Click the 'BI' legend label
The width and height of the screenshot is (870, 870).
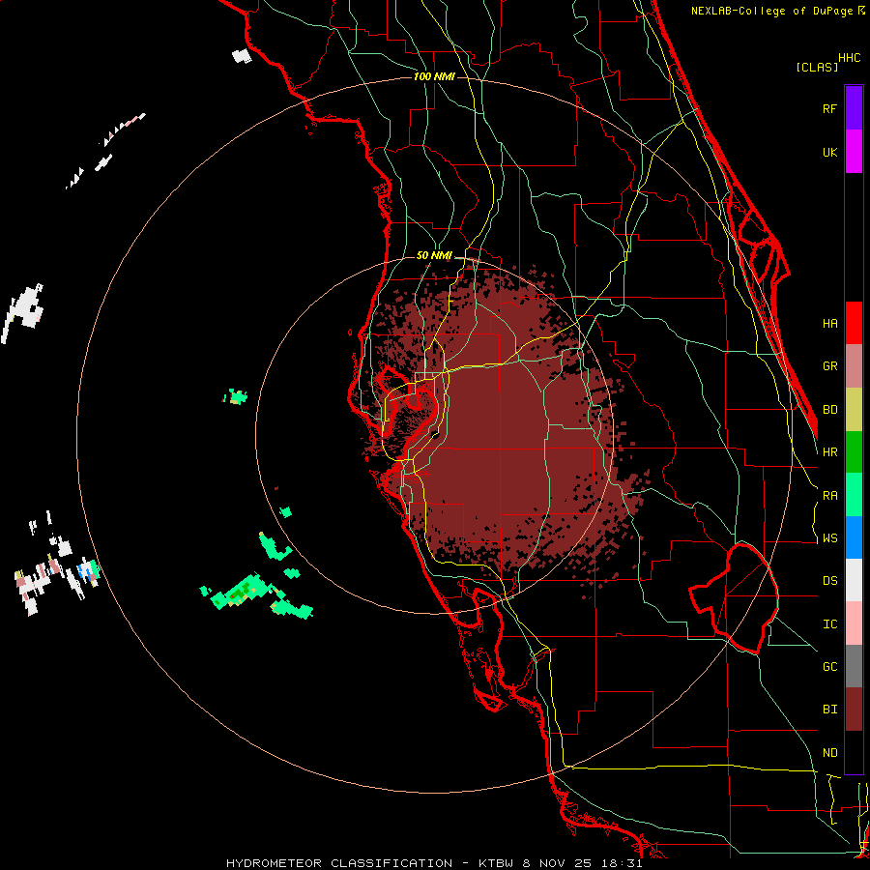(829, 710)
